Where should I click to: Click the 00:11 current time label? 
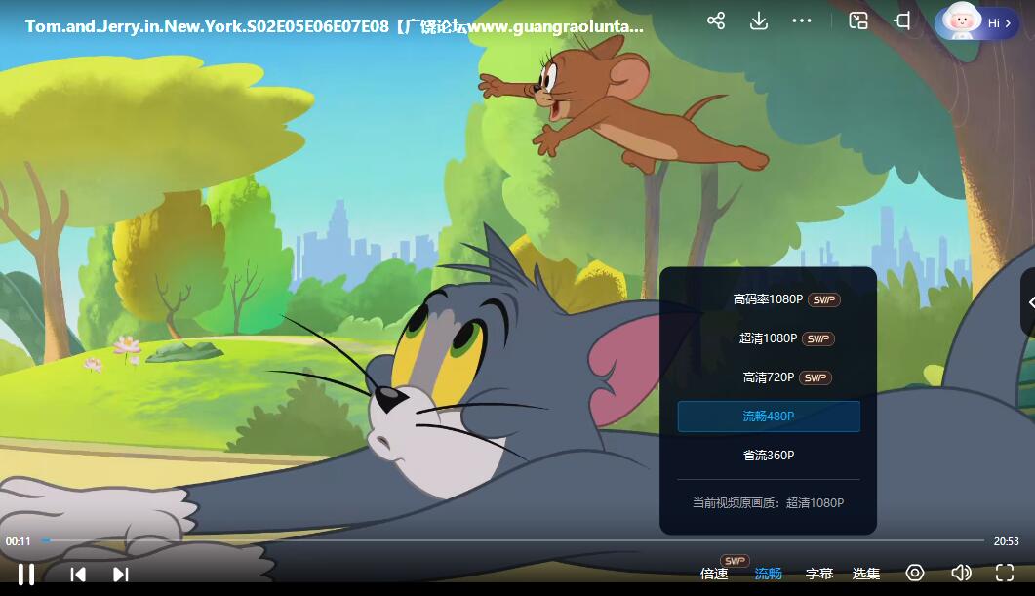point(19,541)
